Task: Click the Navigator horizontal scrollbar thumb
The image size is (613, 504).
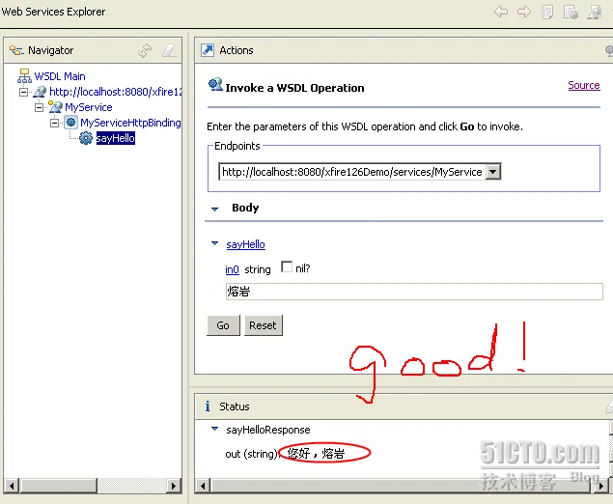Action: 59,486
